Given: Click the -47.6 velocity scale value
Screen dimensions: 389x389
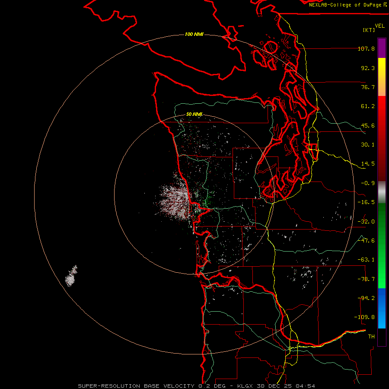Looking at the screenshot, I should [366, 241].
